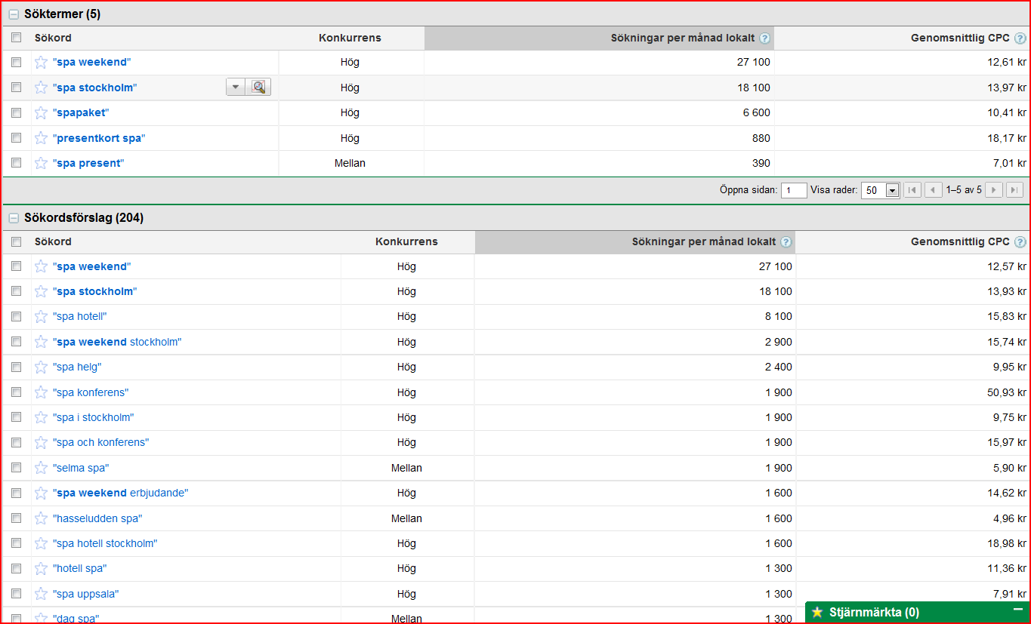Sort Sökordsförslag by Sökord column
This screenshot has width=1031, height=624.
click(x=53, y=241)
